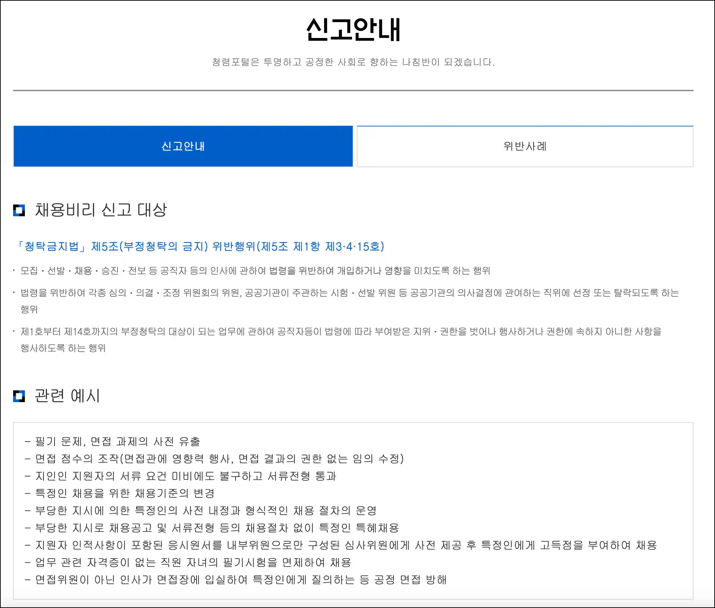The image size is (715, 608).
Task: Click the 청렴포털 slogan subtitle text
Action: [353, 62]
